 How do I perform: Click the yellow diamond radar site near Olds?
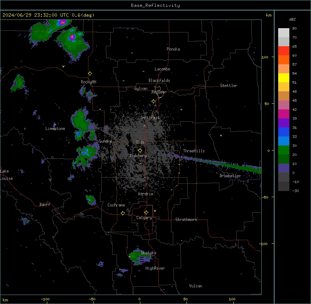[x=140, y=151]
